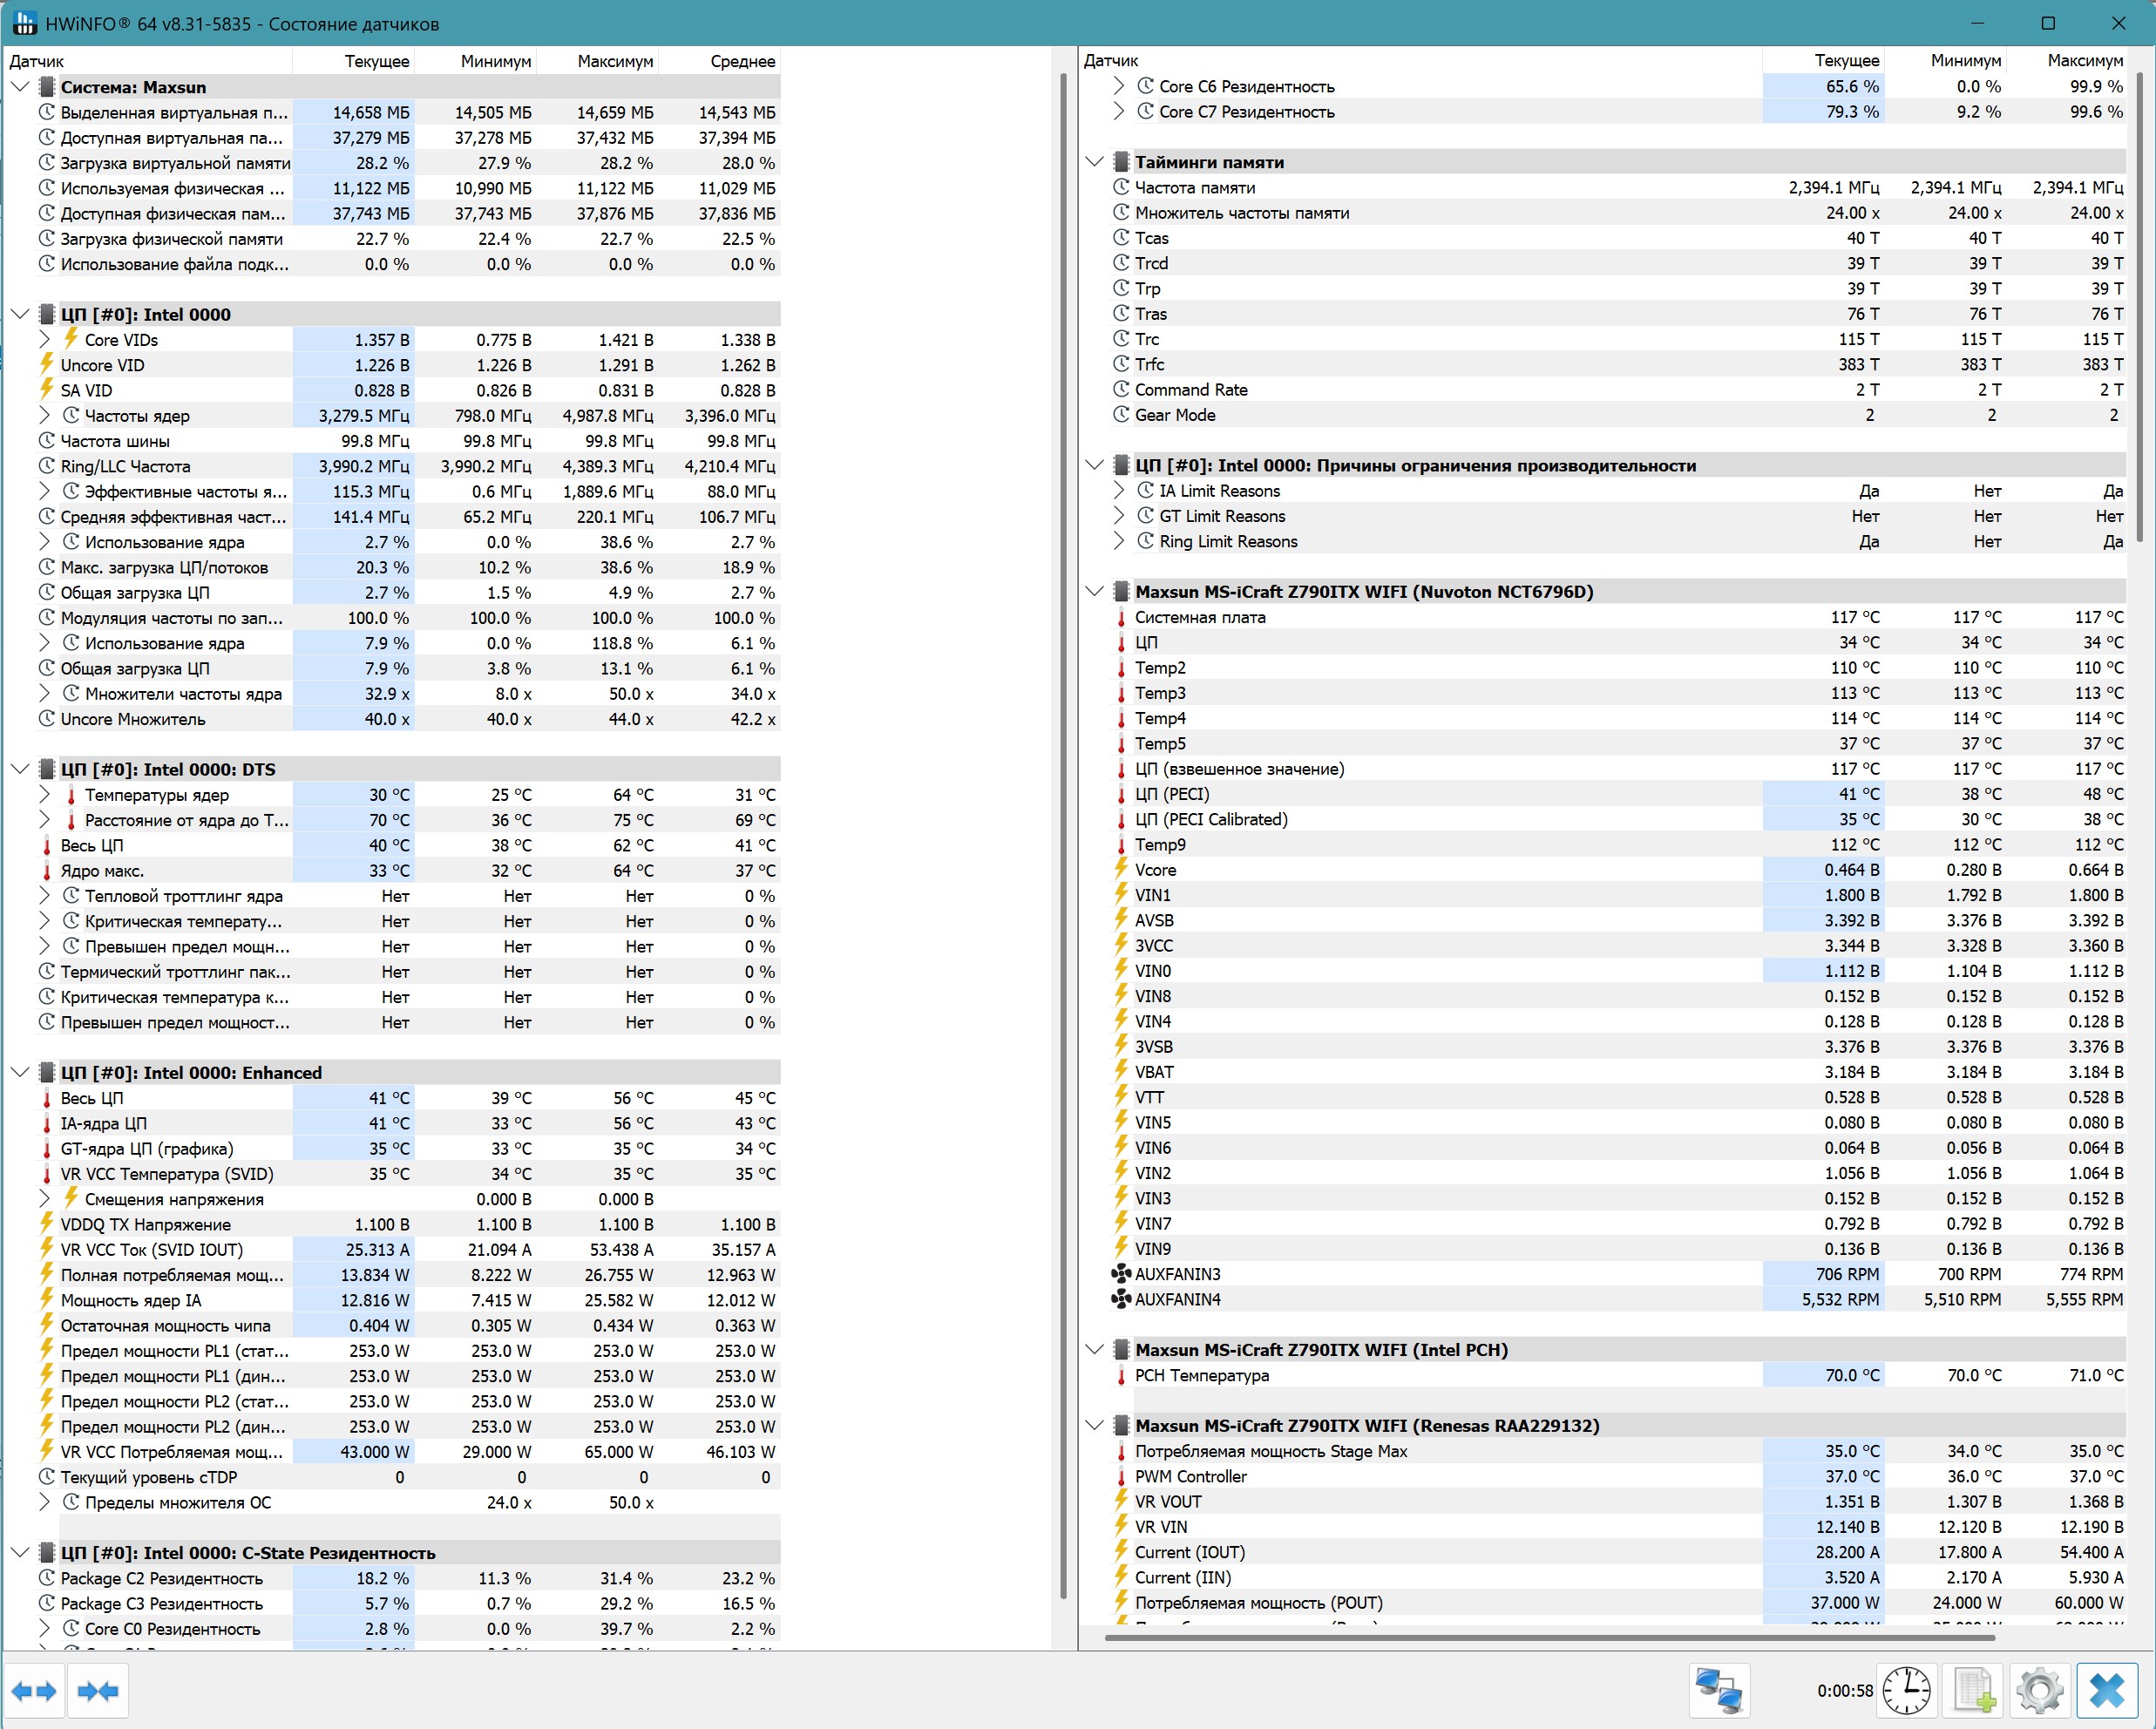Open the remote network monitoring icon
Viewport: 2156px width, 1729px height.
point(1719,1691)
